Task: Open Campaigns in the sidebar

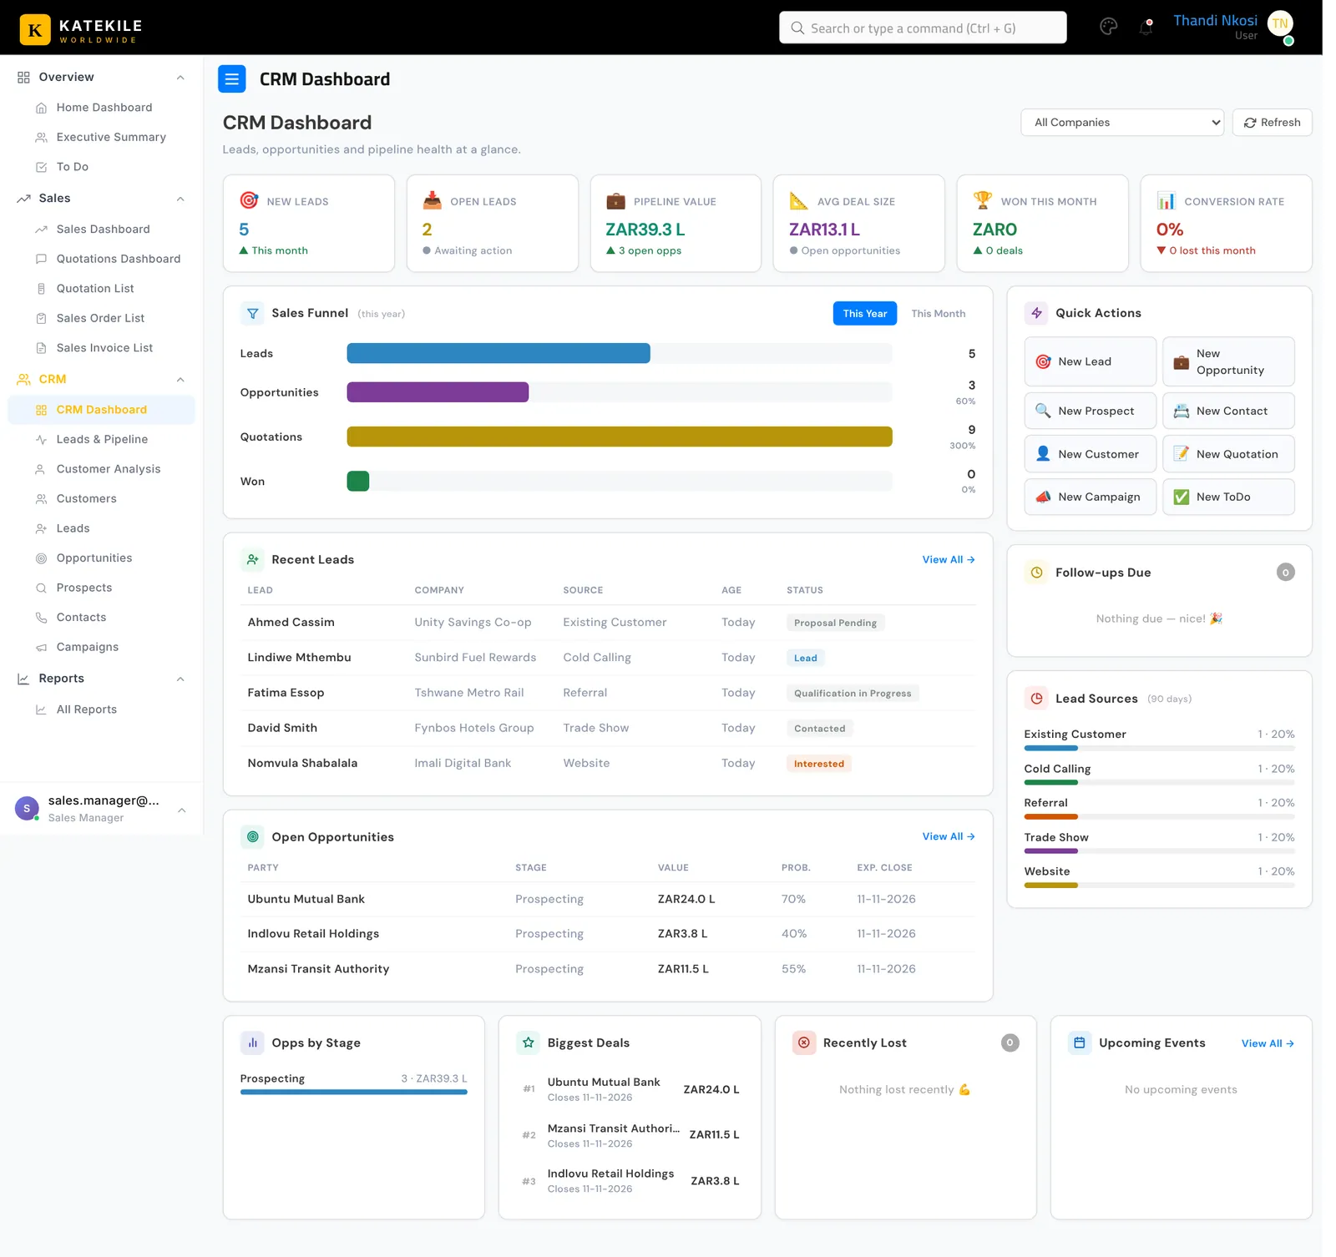Action: tap(101, 647)
